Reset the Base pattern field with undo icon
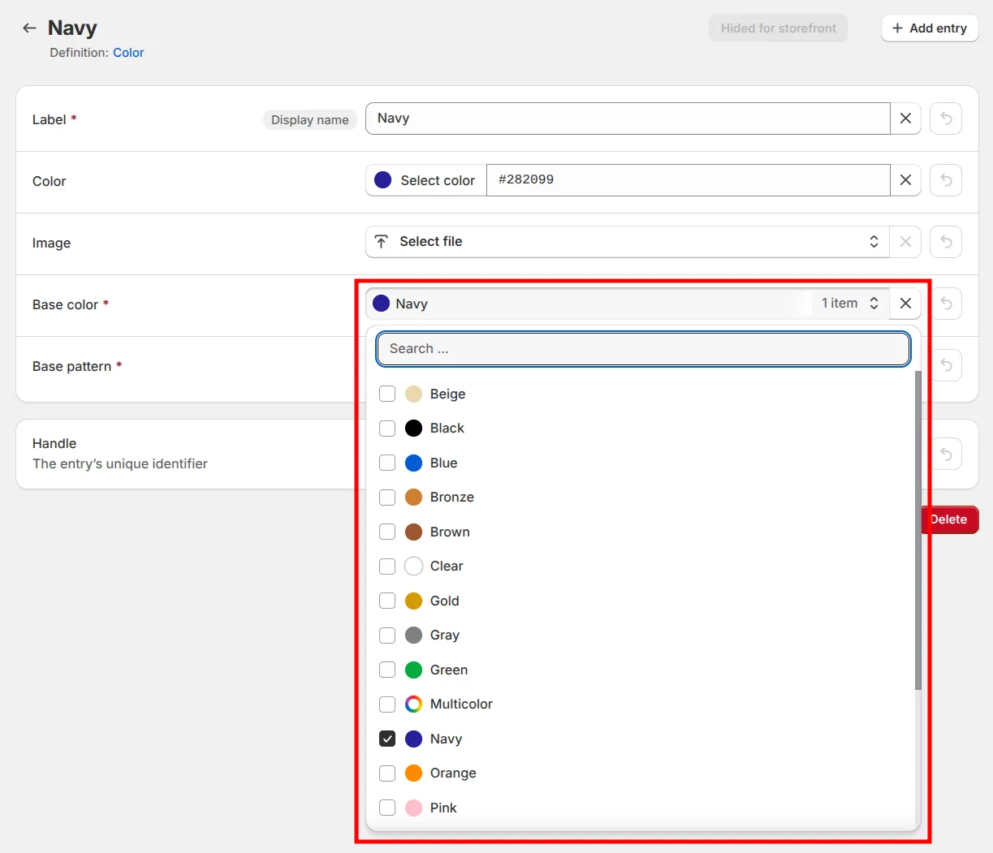 click(x=946, y=365)
